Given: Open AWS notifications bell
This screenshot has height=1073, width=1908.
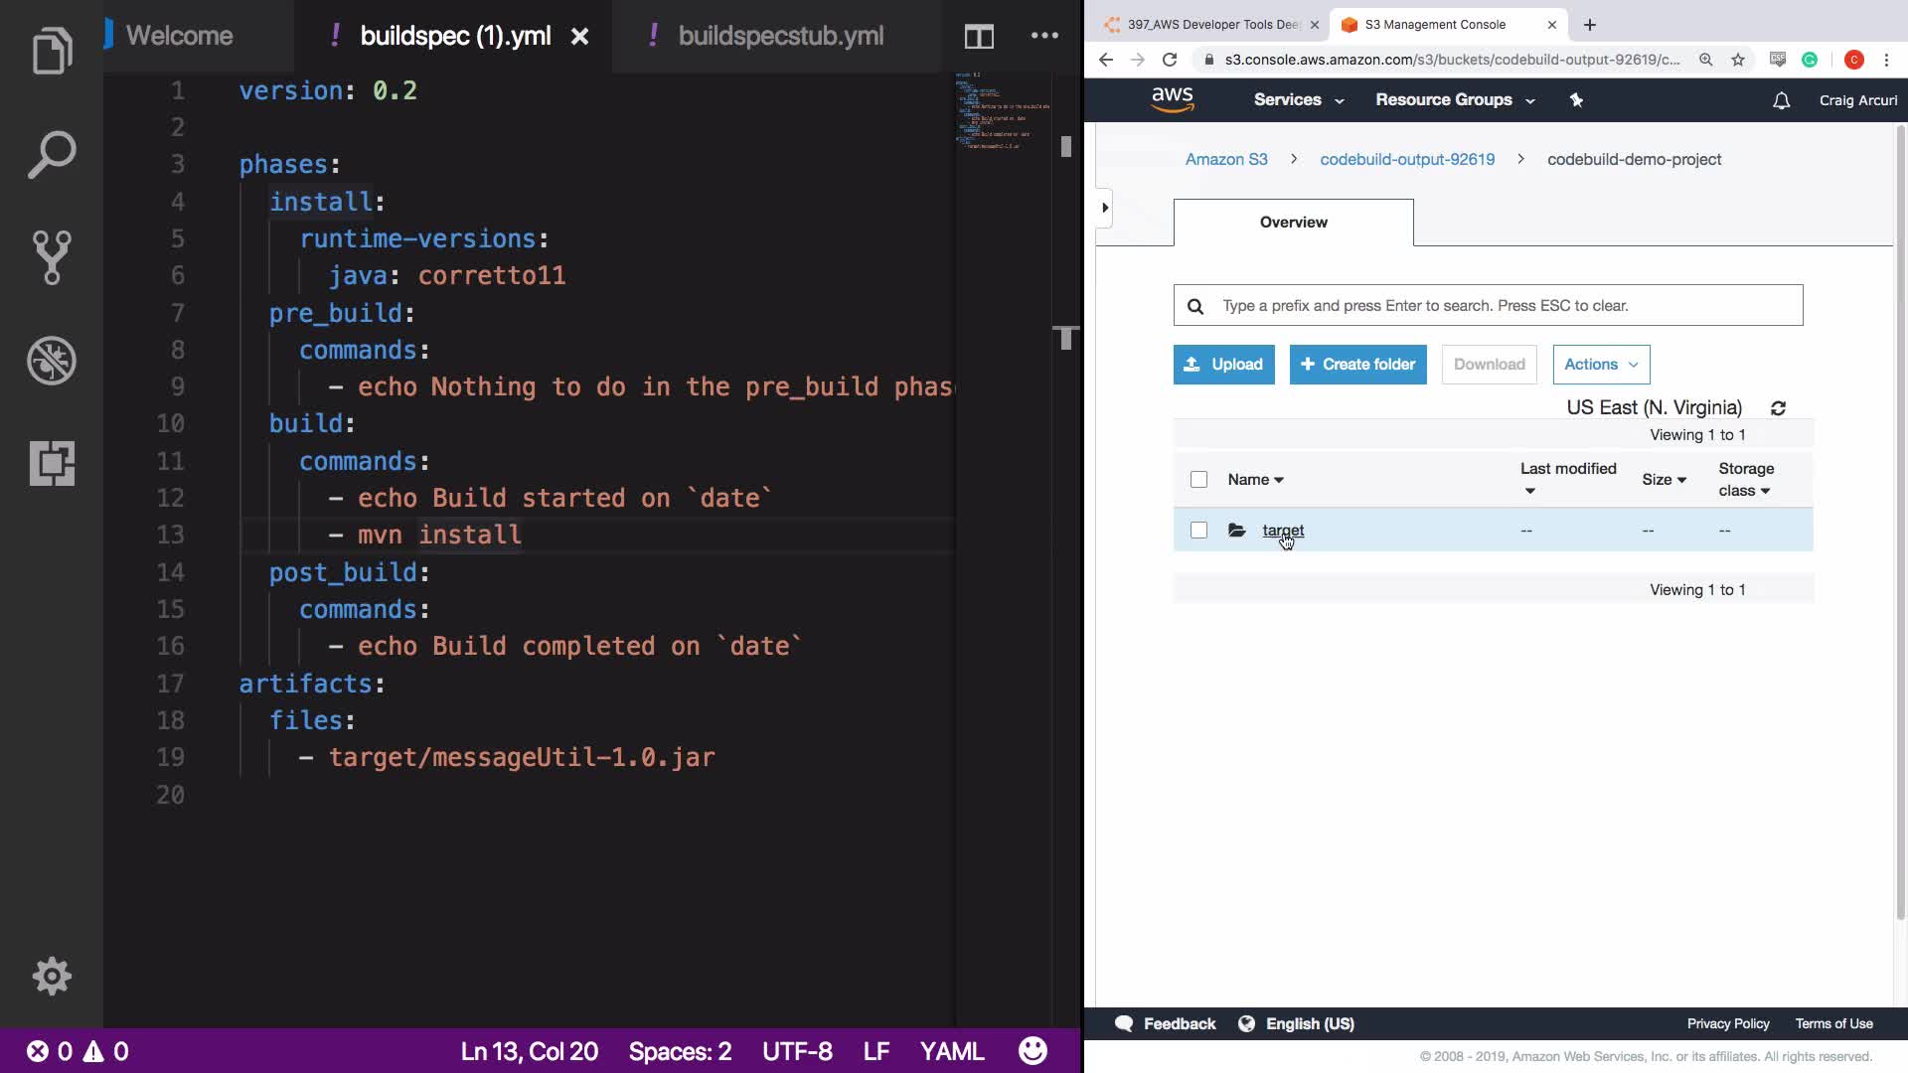Looking at the screenshot, I should [x=1781, y=100].
